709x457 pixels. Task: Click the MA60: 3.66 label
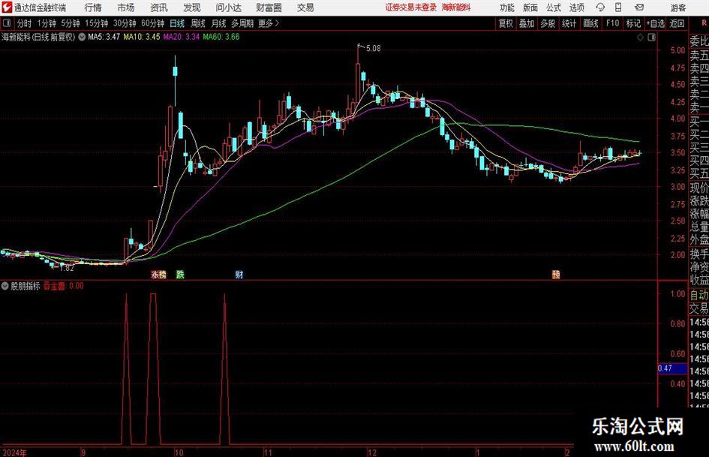tap(221, 37)
